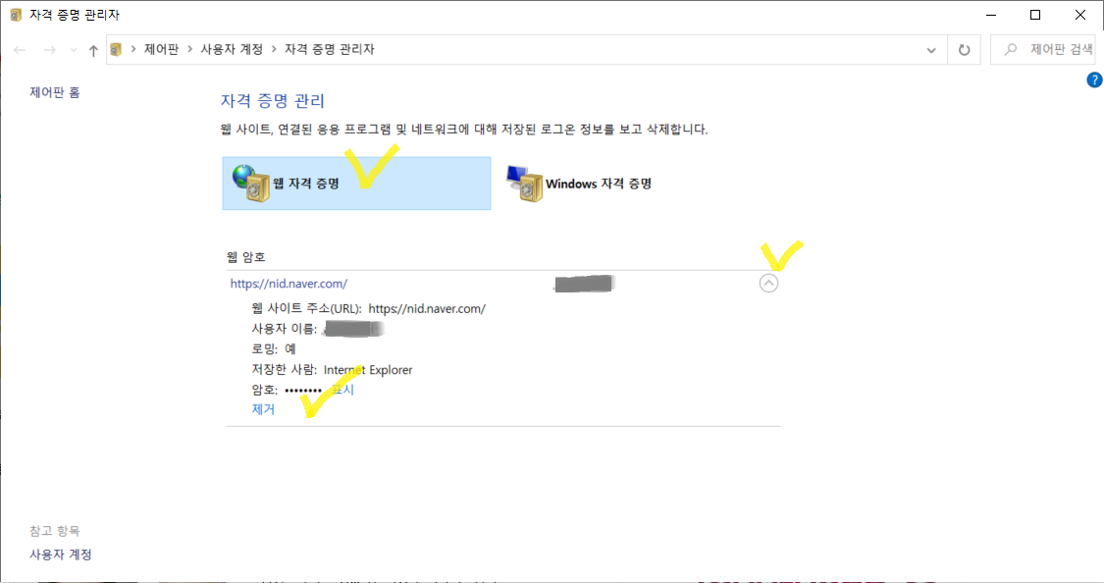Open the blue help question mark icon
The width and height of the screenshot is (1104, 583).
click(1094, 80)
